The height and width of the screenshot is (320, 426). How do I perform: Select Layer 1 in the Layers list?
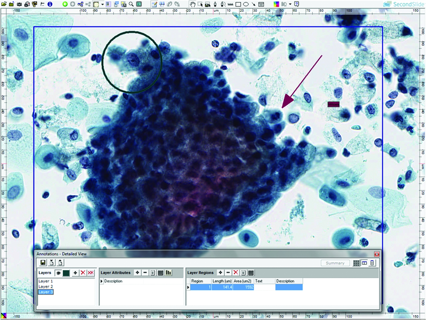tap(46, 281)
